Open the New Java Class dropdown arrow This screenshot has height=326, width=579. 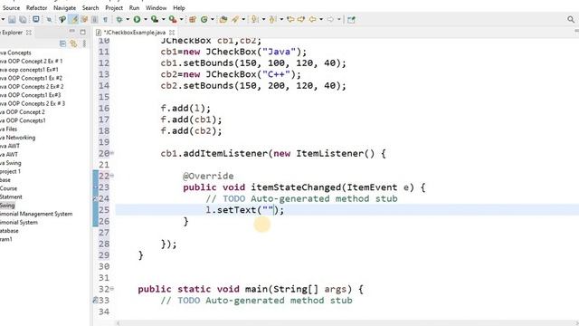click(213, 20)
